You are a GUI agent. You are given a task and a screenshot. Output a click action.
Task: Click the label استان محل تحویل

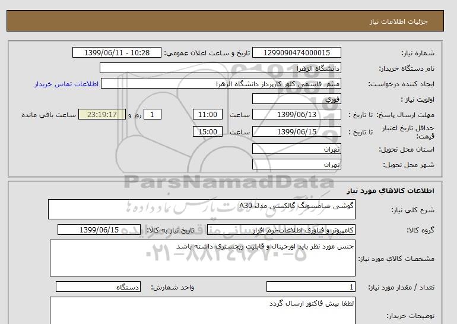pos(407,149)
